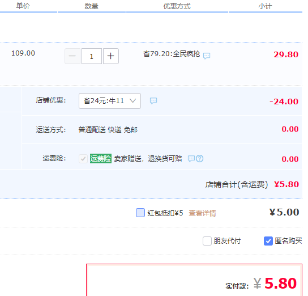Image resolution: width=308 pixels, height=296 pixels.
Task: Click comment icon in 运费险 row
Action: point(191,158)
